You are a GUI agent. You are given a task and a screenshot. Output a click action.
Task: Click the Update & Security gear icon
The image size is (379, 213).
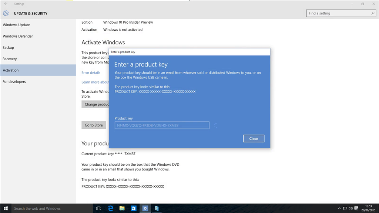click(6, 13)
